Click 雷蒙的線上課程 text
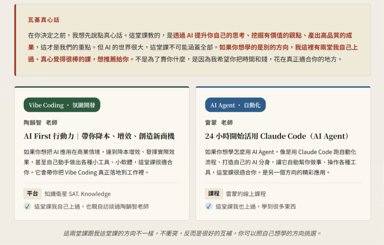 (246, 194)
